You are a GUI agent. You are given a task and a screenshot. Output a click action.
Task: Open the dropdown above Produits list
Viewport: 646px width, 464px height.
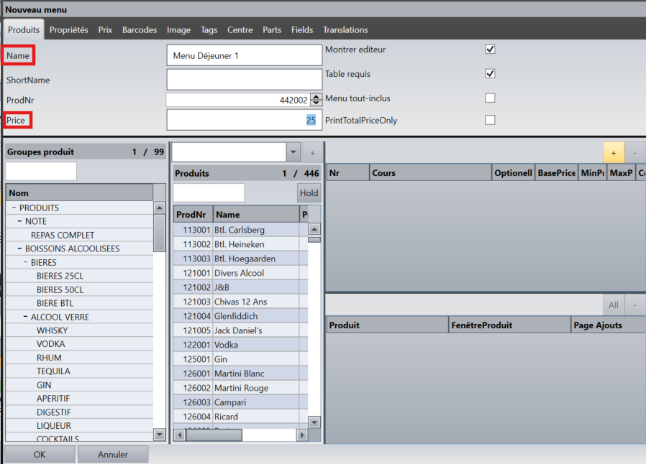click(293, 152)
